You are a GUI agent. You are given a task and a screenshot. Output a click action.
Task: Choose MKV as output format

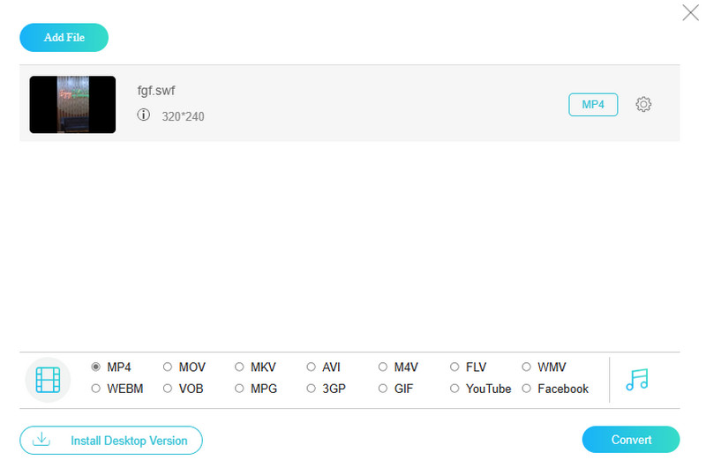click(x=240, y=367)
